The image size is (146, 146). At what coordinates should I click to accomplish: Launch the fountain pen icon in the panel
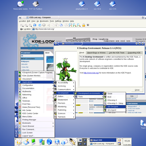[73, 142]
